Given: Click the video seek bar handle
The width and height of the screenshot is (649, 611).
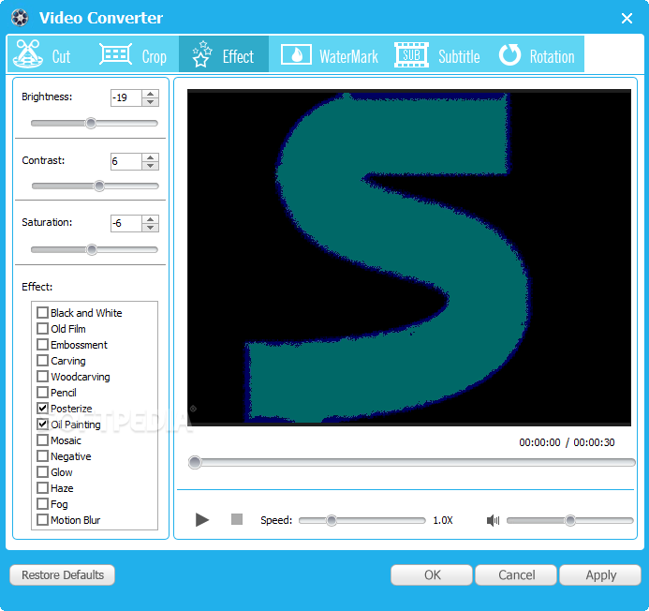Looking at the screenshot, I should tap(195, 462).
